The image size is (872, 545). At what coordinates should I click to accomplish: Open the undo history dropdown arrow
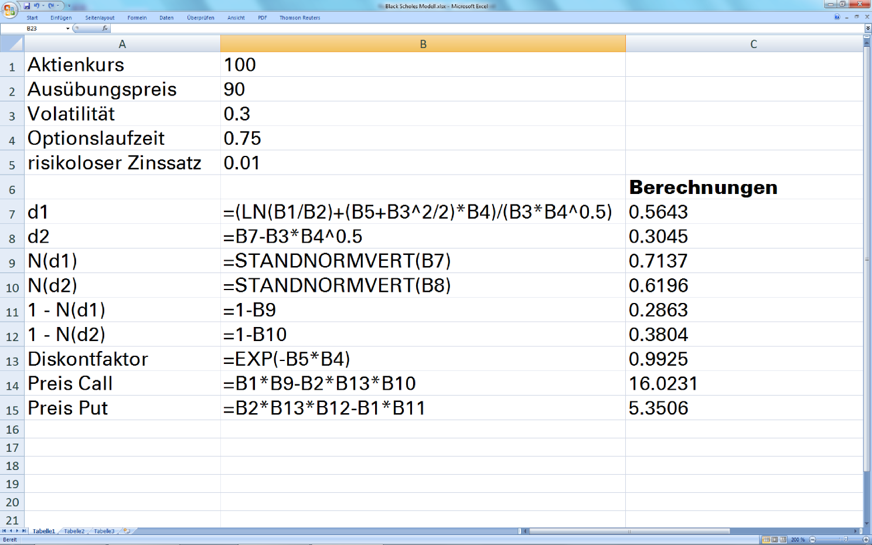(43, 6)
